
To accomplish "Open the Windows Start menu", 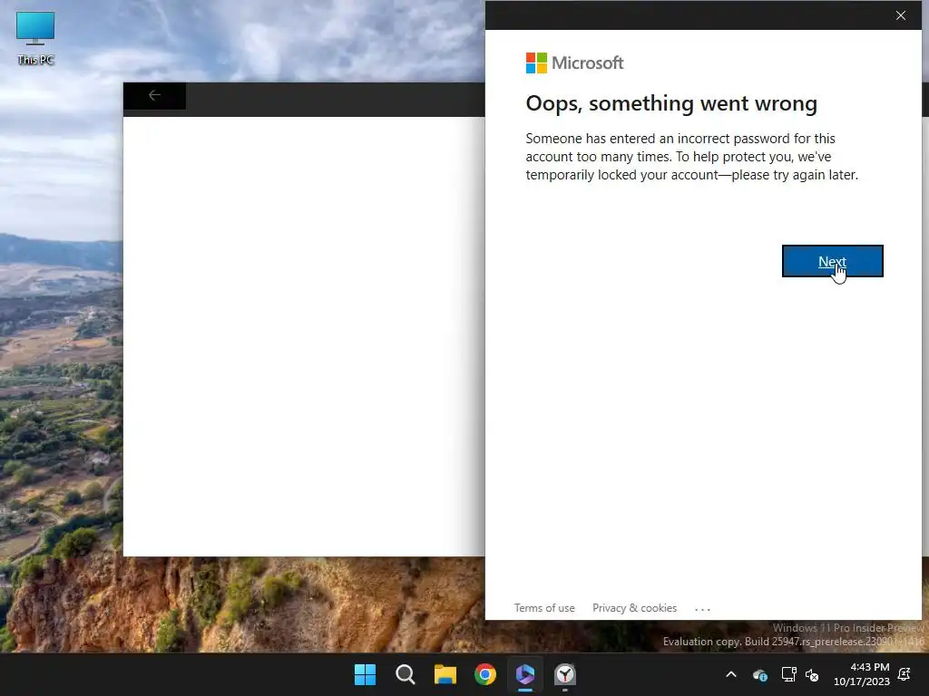I will coord(365,674).
